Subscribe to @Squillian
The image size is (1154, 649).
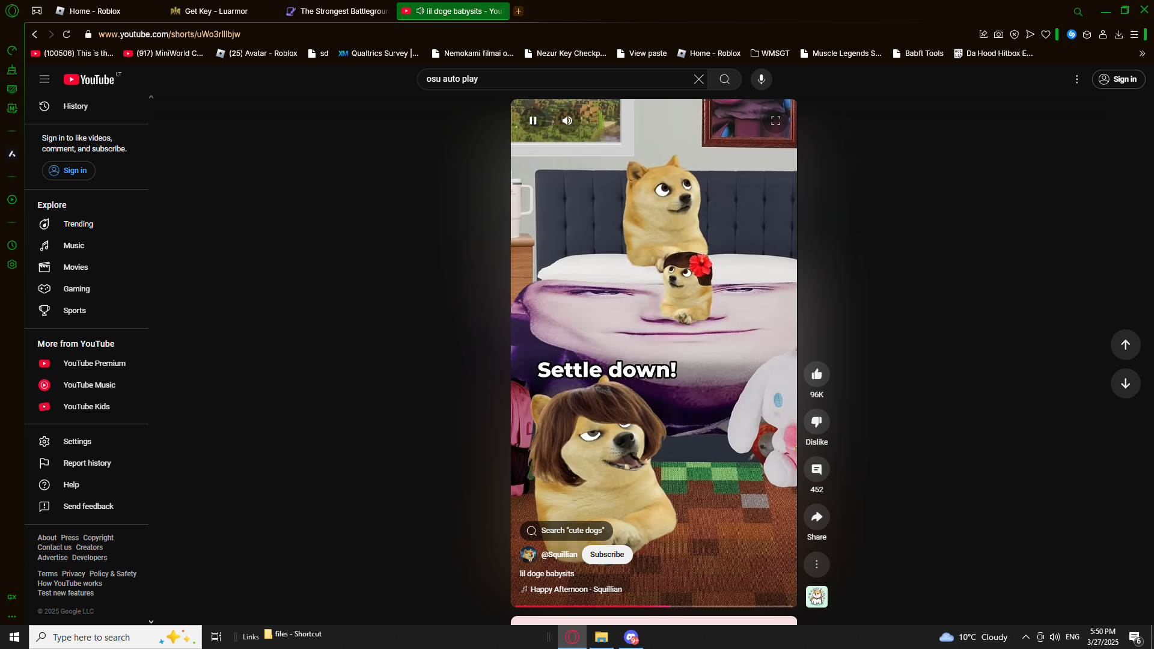click(607, 555)
